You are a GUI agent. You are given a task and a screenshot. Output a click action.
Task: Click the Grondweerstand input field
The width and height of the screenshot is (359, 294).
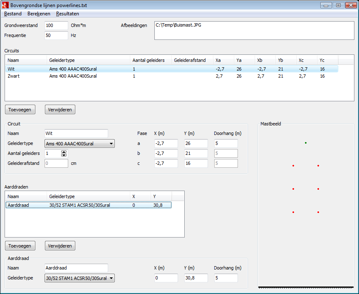(x=56, y=25)
